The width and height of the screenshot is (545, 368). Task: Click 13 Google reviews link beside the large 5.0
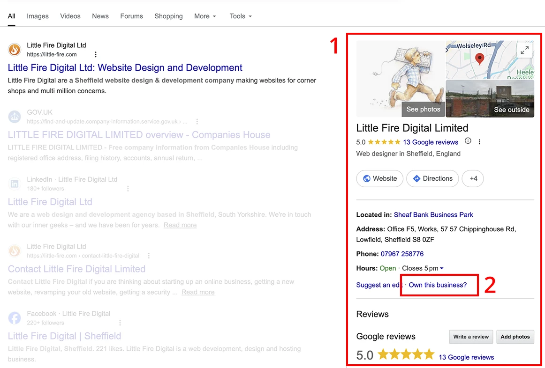pos(466,357)
